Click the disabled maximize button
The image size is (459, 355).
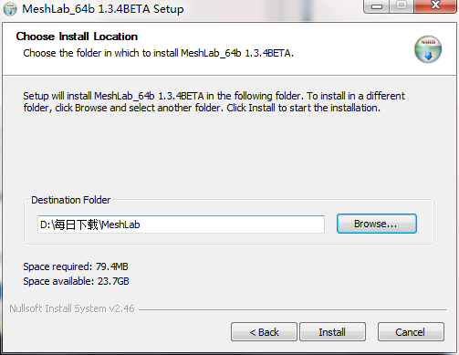(402, 5)
